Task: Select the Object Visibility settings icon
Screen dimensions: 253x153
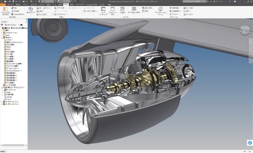Action: pyautogui.click(x=5, y=11)
